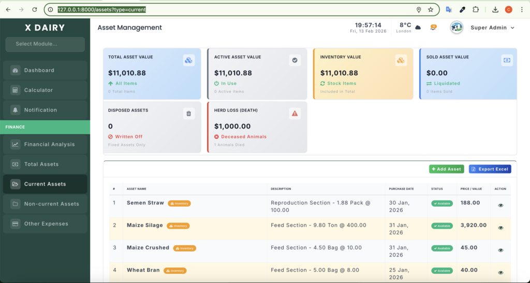Click the Total Asset Value card icon
530x283 pixels.
188,60
